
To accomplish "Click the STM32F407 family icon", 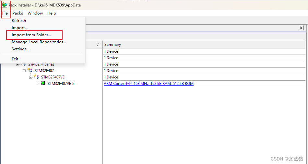I will tap(30, 70).
